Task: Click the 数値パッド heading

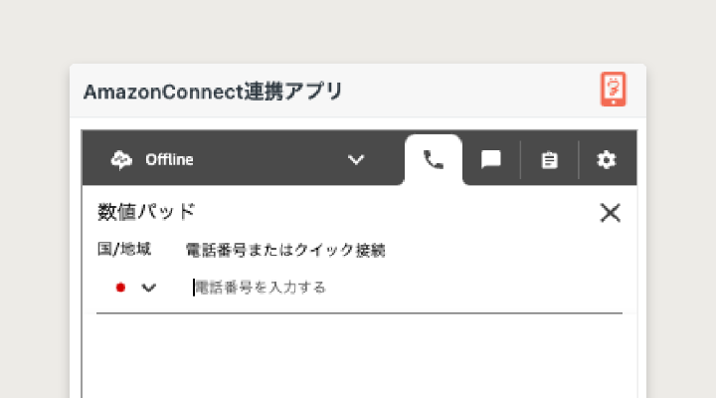Action: [x=146, y=211]
